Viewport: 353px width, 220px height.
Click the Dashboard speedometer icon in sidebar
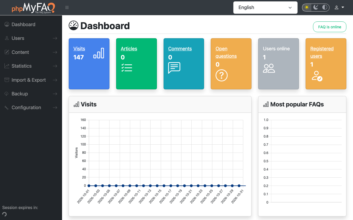7,24
